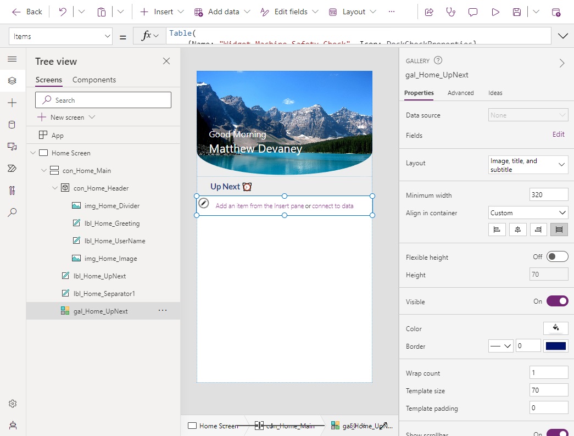Save the app using the save icon
This screenshot has width=574, height=436.
click(x=516, y=12)
